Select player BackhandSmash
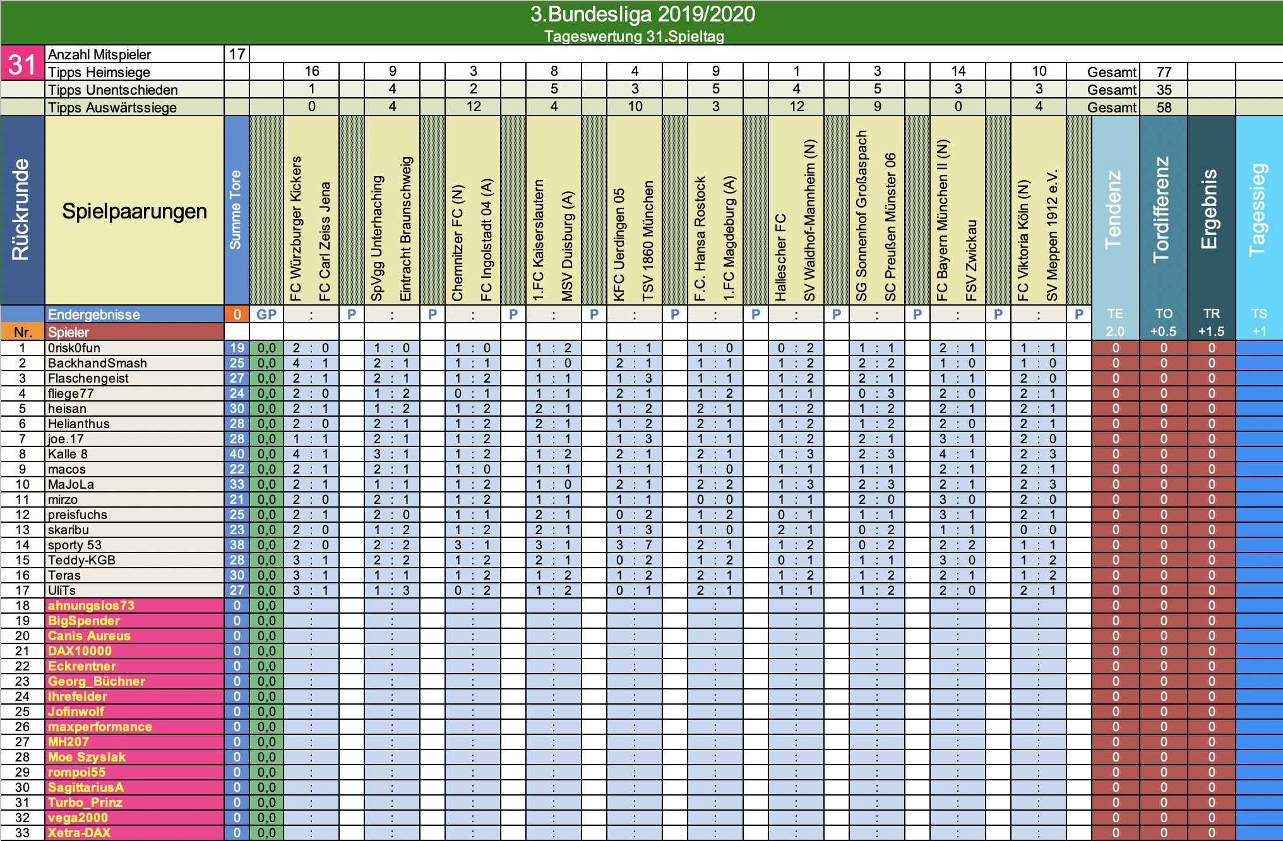 pyautogui.click(x=97, y=363)
